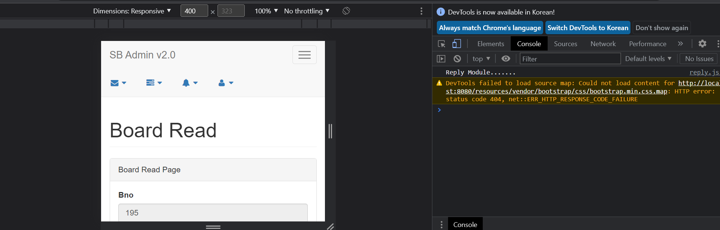Click the Bno field showing 195
Image resolution: width=720 pixels, height=230 pixels.
(x=213, y=213)
